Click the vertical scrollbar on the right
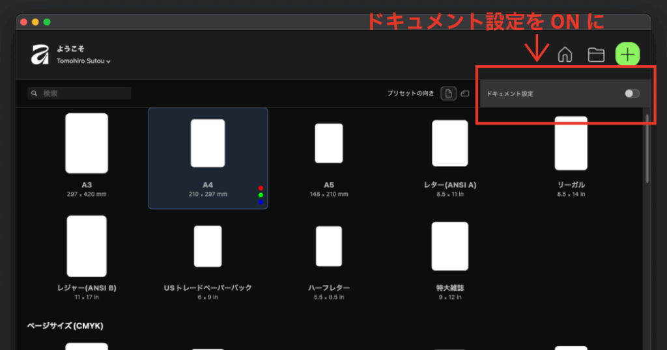The image size is (667, 350). coord(647,150)
